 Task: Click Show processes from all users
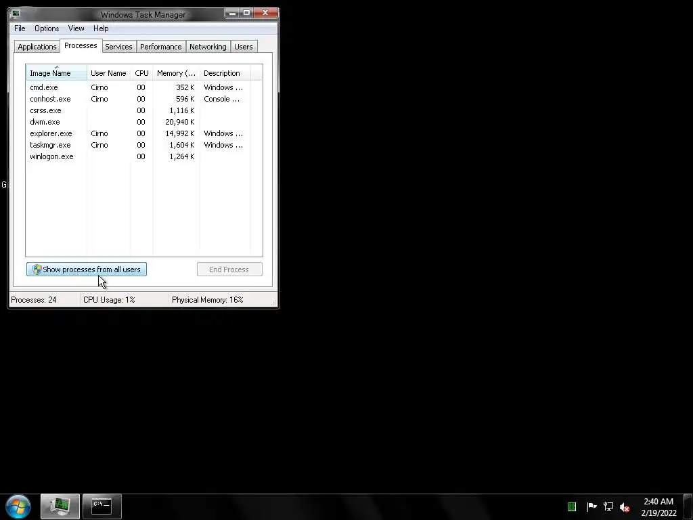pos(87,269)
